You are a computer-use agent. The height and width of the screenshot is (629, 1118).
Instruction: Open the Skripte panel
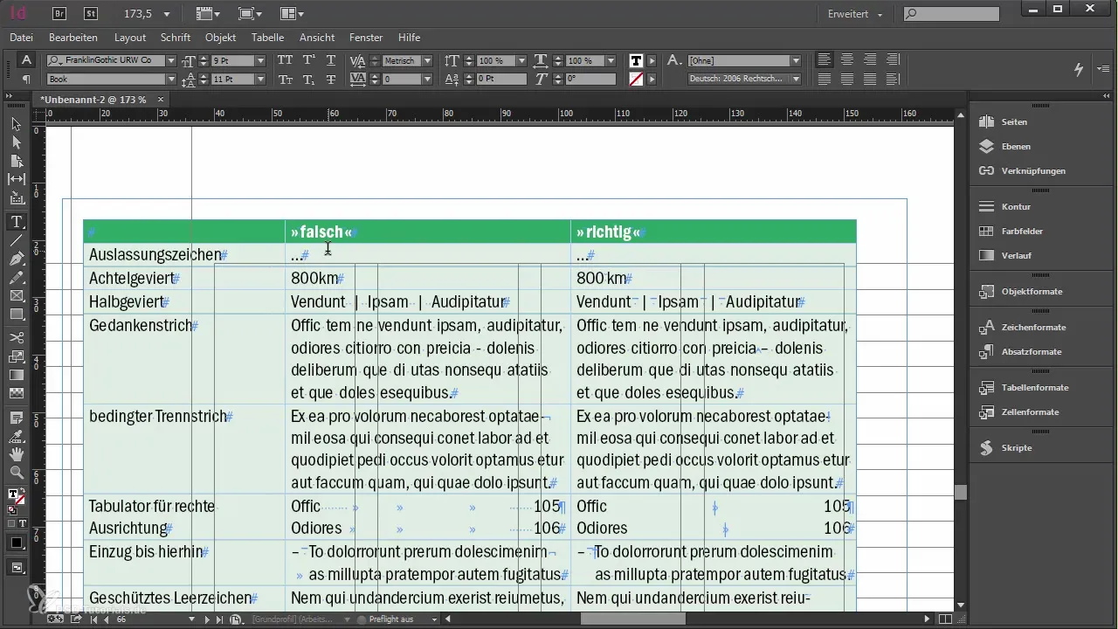pyautogui.click(x=1017, y=447)
